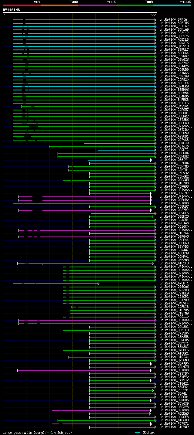This screenshot has width=194, height=435.
Task: Select the UniRef100_Q42301 label
Action: [x=174, y=106]
